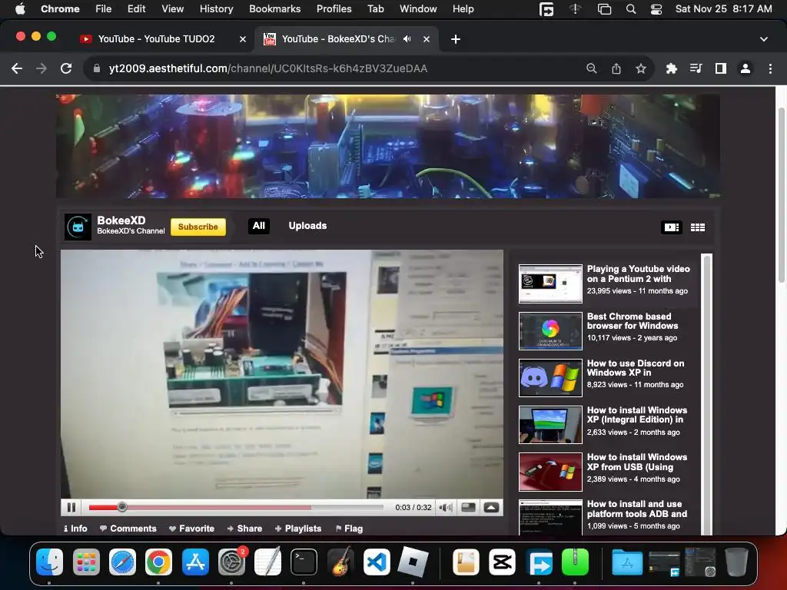Open 'How to install Windows XP from USB' title

tap(636, 462)
